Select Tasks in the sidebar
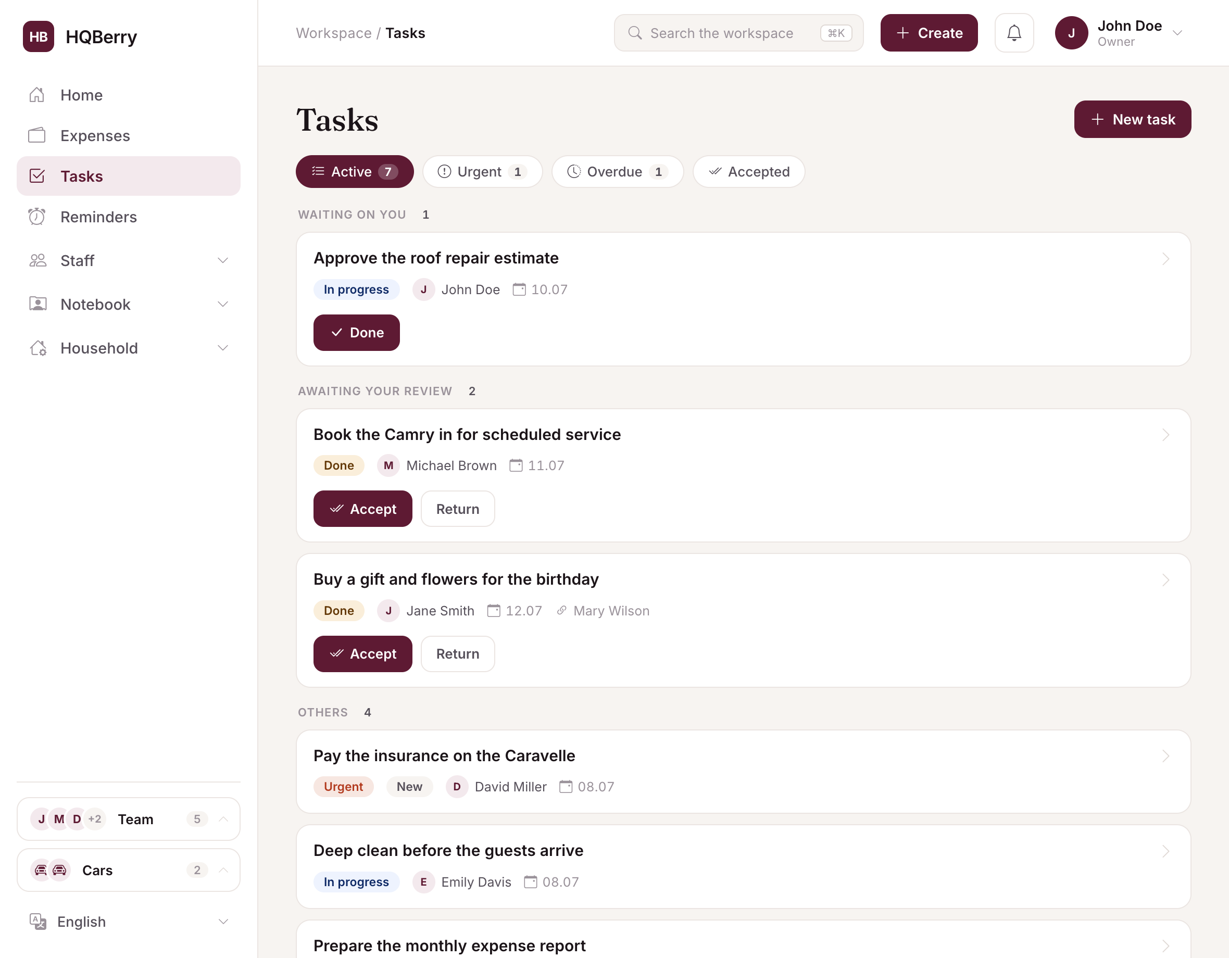 point(128,176)
